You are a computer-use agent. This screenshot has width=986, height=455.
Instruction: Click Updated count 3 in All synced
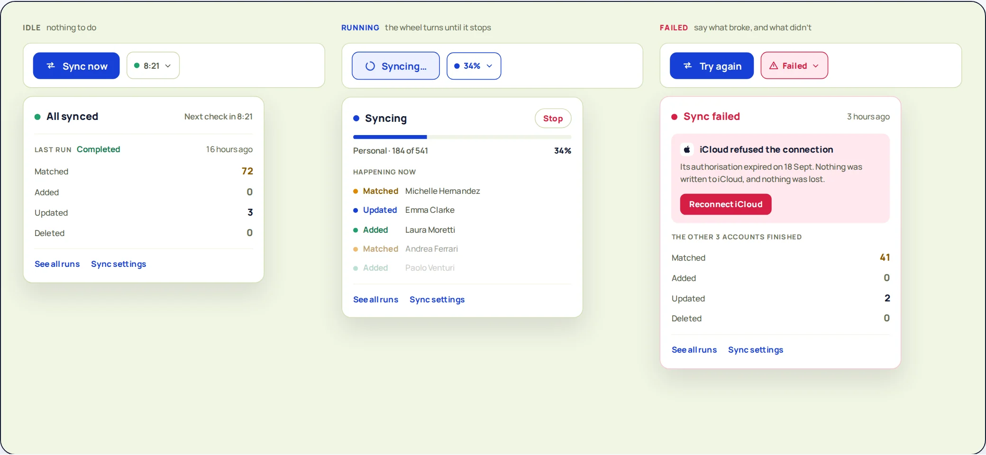(250, 212)
